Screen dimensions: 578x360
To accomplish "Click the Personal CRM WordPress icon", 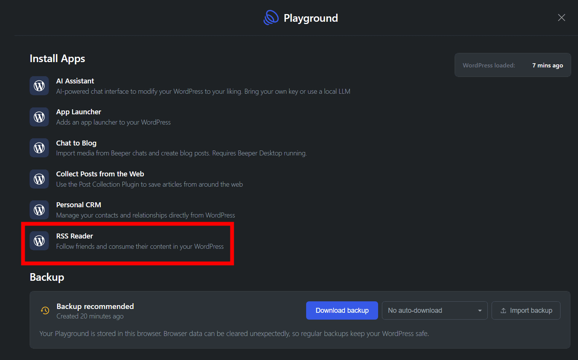I will 39,210.
